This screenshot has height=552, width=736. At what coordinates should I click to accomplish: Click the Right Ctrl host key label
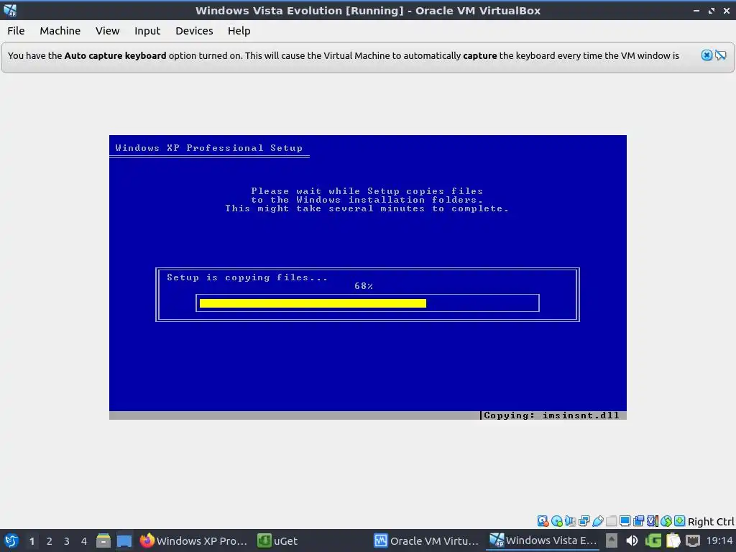711,522
